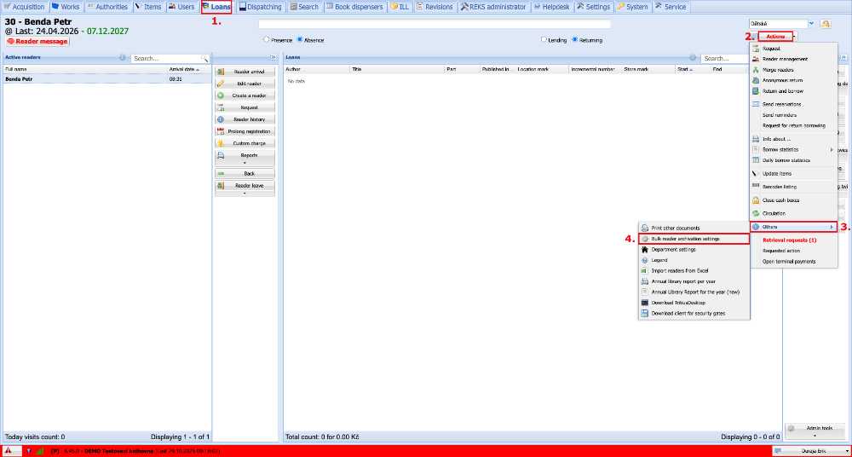The width and height of the screenshot is (852, 457).
Task: Click the Reader message button
Action: pyautogui.click(x=37, y=41)
